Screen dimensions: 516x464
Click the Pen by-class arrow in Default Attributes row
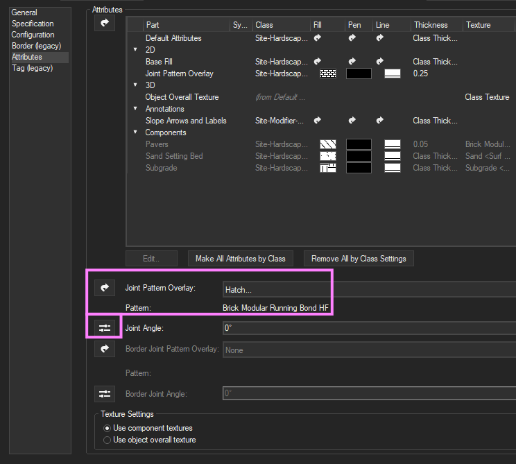pos(352,38)
